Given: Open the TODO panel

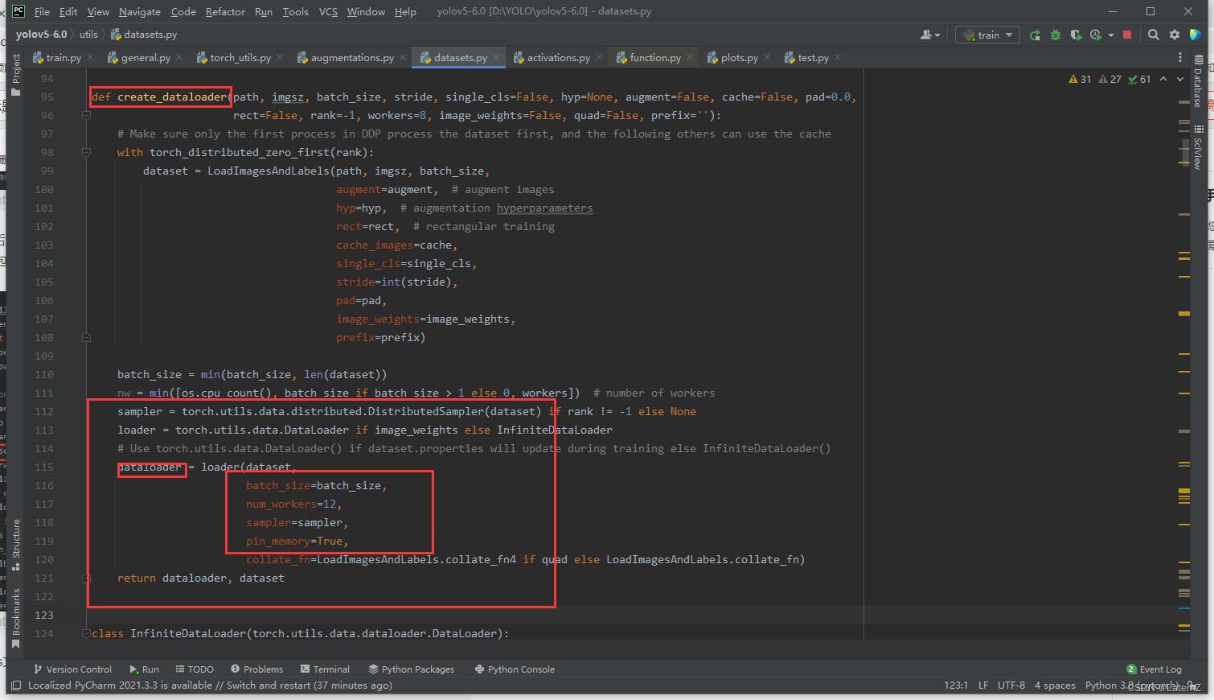Looking at the screenshot, I should [x=195, y=669].
